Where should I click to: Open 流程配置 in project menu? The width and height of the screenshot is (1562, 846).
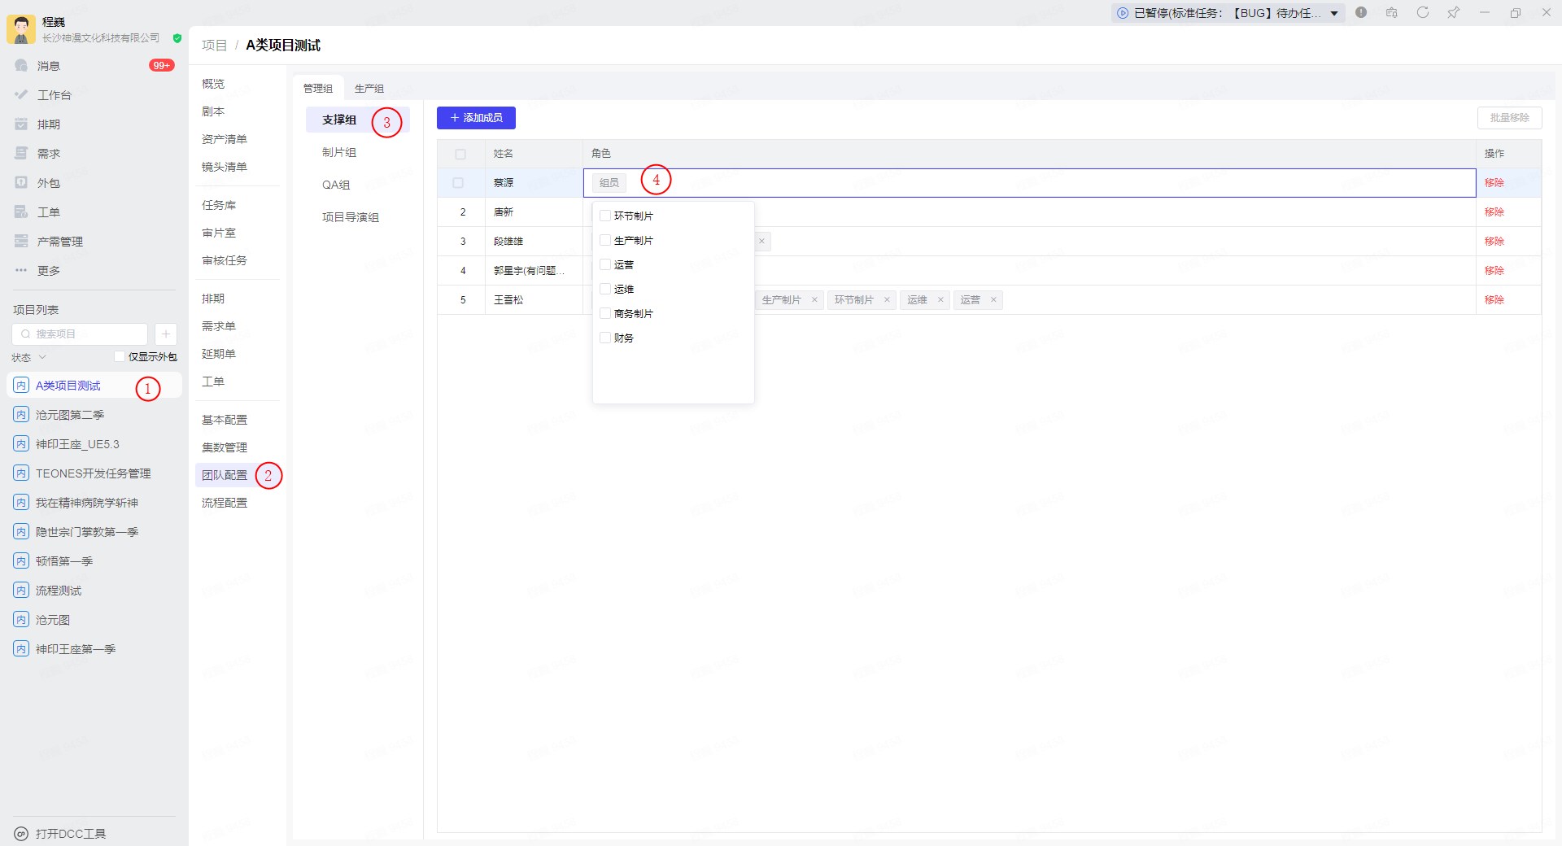[225, 503]
